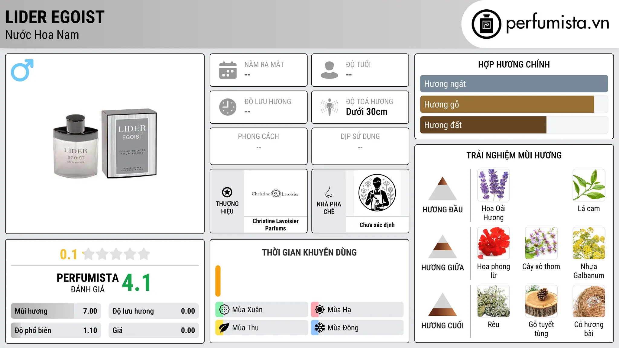Click the perfumista.vn site name

(558, 23)
